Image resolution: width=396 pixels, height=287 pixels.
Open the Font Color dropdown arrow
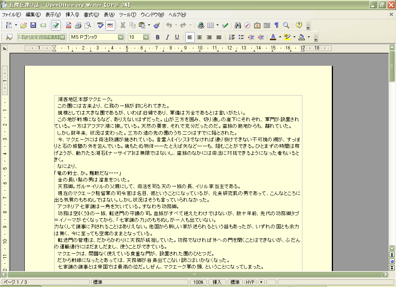[280, 38]
